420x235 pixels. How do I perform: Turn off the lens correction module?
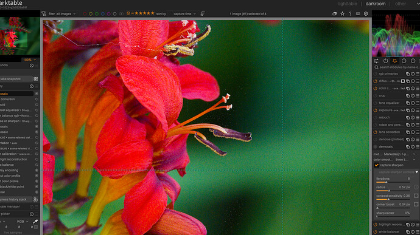(x=376, y=132)
